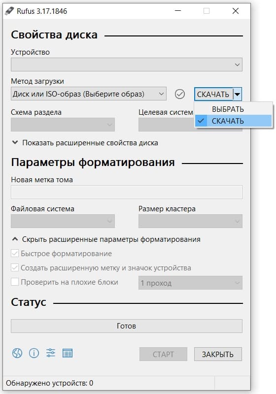Click the Новая метка тома field
Viewport: 276px width, 394px height.
tap(127, 192)
